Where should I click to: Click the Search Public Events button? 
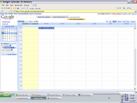pos(60,17)
